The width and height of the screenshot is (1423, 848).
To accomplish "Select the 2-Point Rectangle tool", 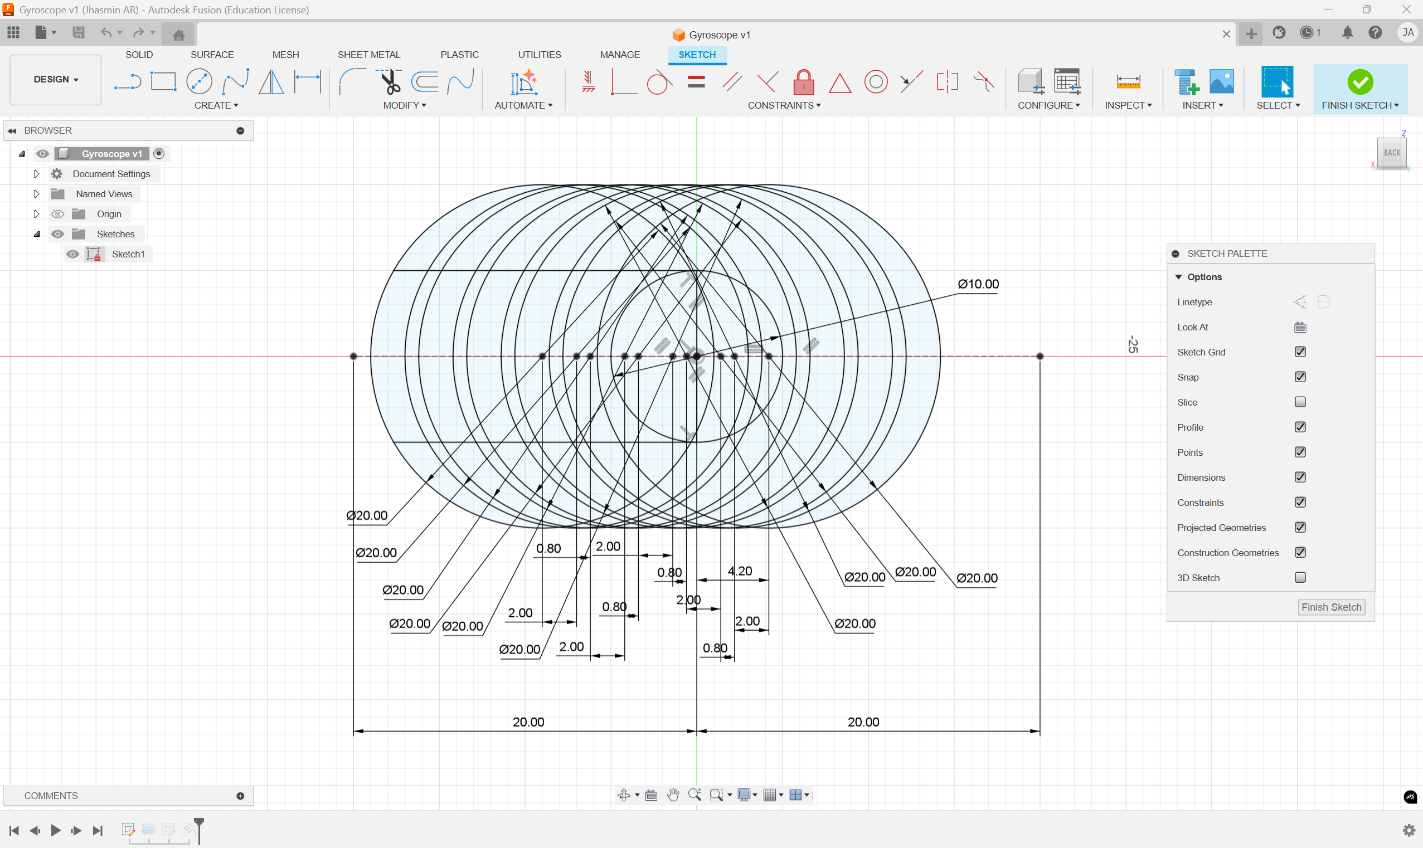I will 163,82.
